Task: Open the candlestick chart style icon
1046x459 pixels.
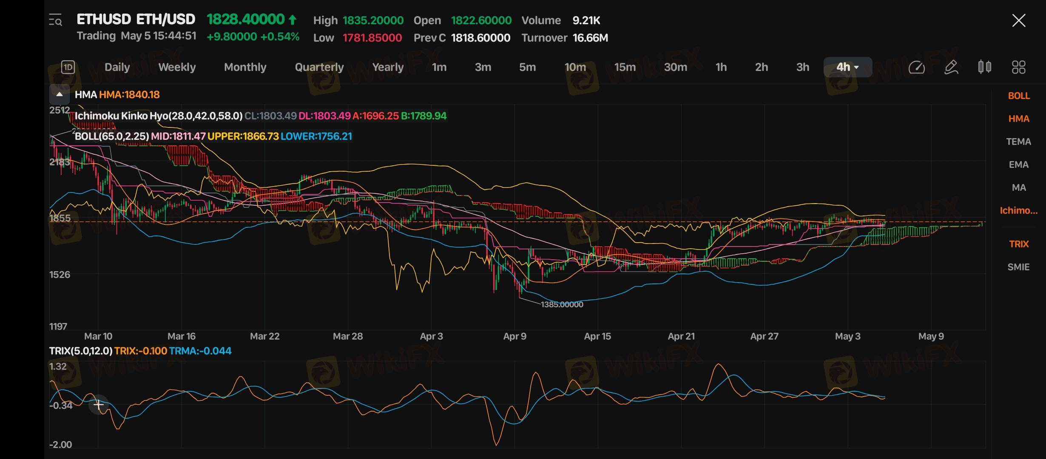Action: click(984, 67)
